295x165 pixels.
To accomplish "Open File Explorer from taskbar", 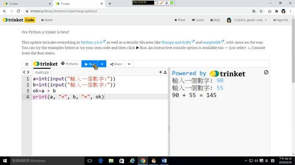I will point(111,161).
